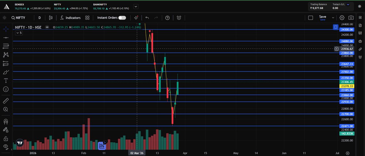Take a chart snapshot with the camera icon
365x156 pixels.
tap(351, 18)
